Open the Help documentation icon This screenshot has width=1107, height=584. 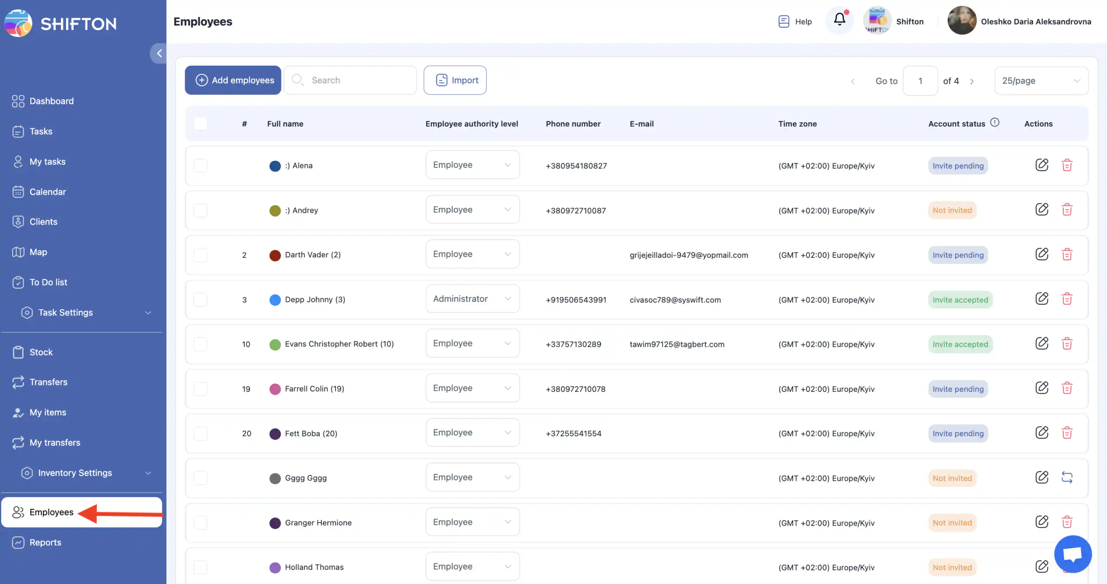point(784,21)
